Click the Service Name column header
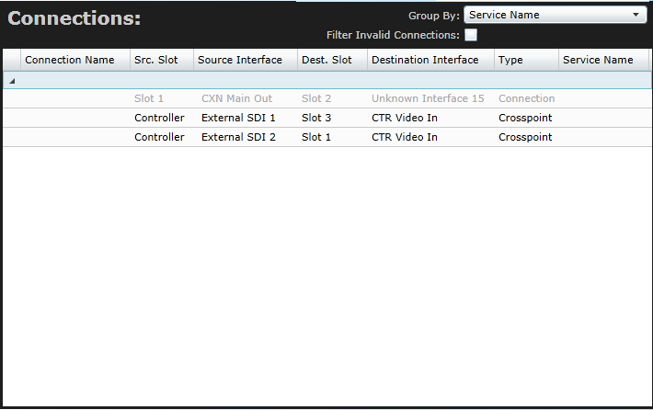Screen dimensions: 653x410 pos(603,60)
